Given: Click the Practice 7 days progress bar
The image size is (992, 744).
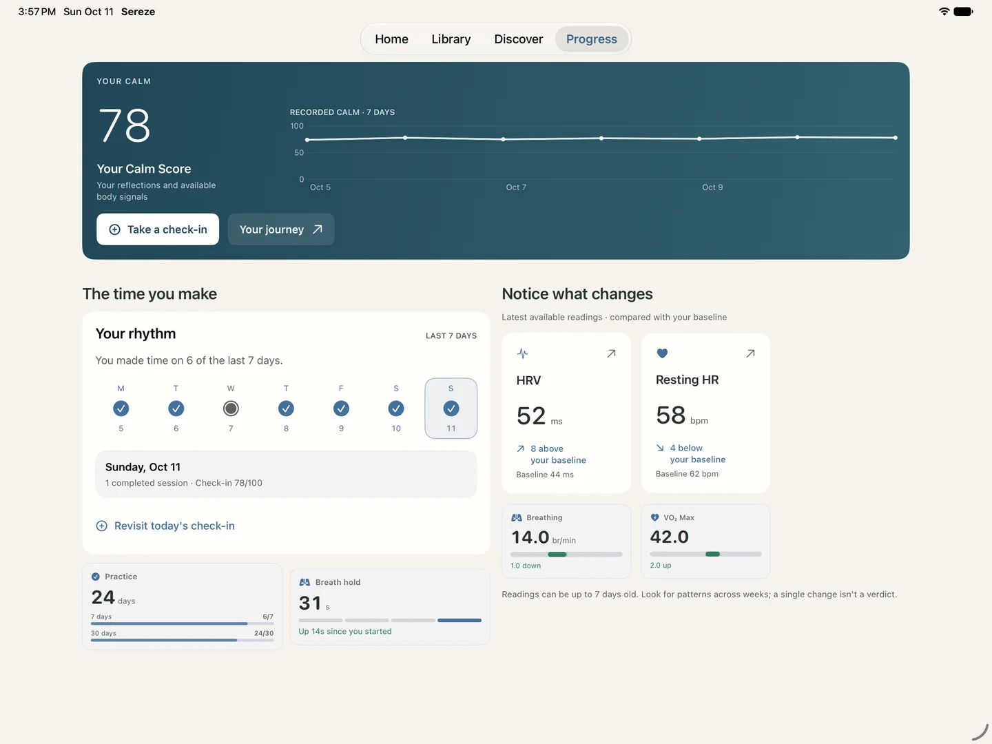Looking at the screenshot, I should [182, 623].
